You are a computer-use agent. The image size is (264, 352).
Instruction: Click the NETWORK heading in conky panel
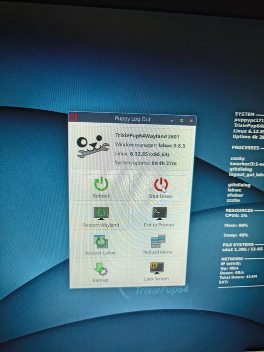click(232, 259)
